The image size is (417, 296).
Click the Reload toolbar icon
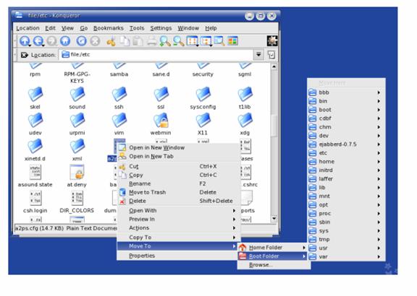pyautogui.click(x=82, y=41)
